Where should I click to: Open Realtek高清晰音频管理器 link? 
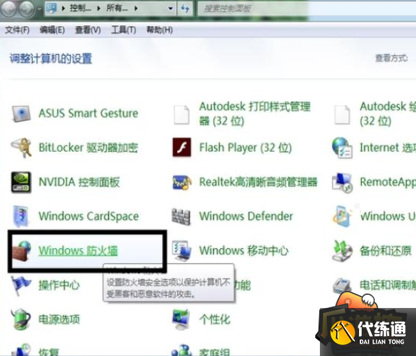(x=258, y=182)
